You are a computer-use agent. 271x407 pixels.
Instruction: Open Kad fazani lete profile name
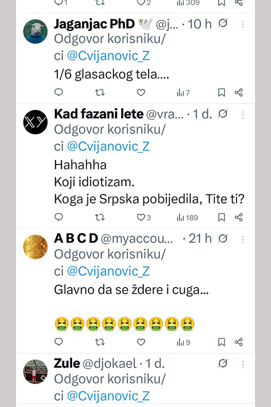(x=98, y=114)
